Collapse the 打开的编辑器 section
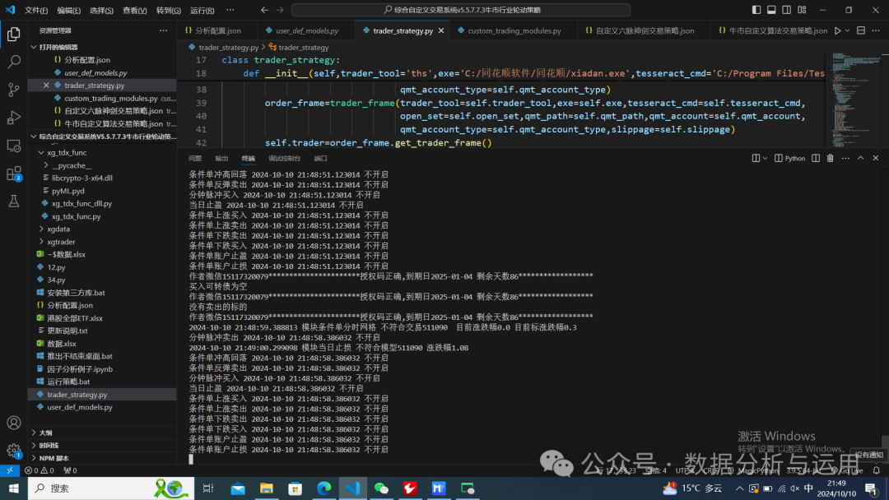Image resolution: width=889 pixels, height=500 pixels. [103, 47]
